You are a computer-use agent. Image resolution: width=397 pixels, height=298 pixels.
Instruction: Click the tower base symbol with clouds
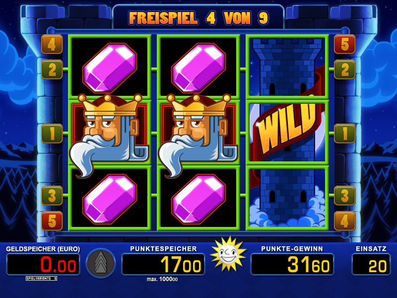[x=287, y=198]
